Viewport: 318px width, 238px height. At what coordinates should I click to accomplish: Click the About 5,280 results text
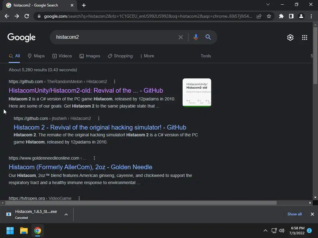click(x=43, y=70)
